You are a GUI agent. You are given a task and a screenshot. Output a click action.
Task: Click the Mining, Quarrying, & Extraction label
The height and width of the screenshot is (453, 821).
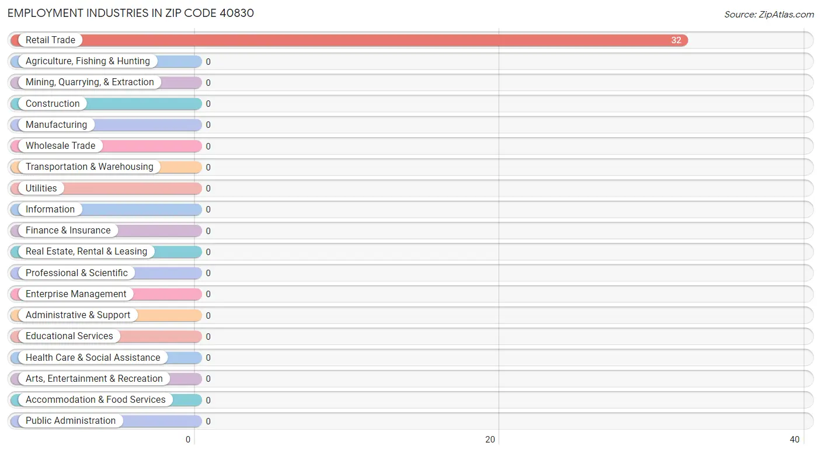point(90,82)
